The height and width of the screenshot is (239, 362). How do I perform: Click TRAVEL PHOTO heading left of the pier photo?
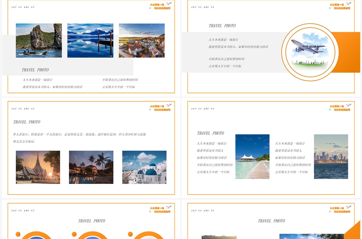(211, 133)
